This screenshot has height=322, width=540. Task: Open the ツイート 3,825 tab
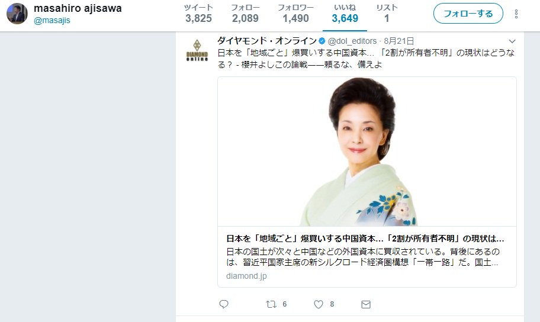198,14
